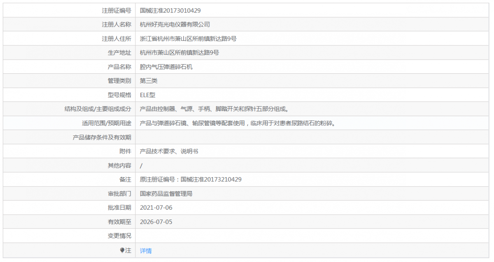
Task: Click the 审批部门 label
Action: click(x=119, y=193)
